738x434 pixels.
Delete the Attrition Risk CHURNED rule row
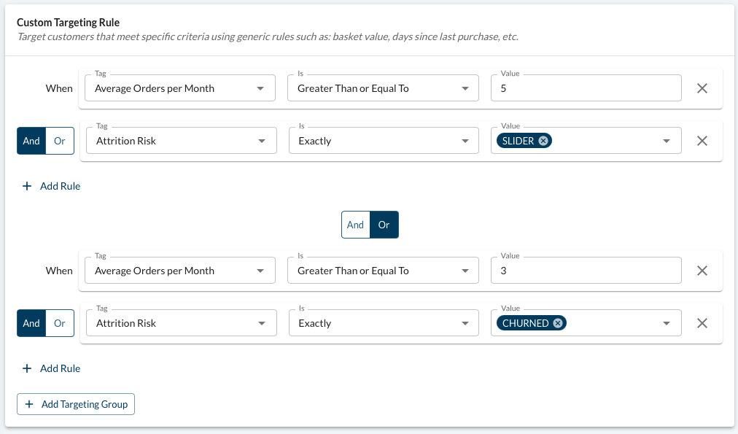(702, 323)
